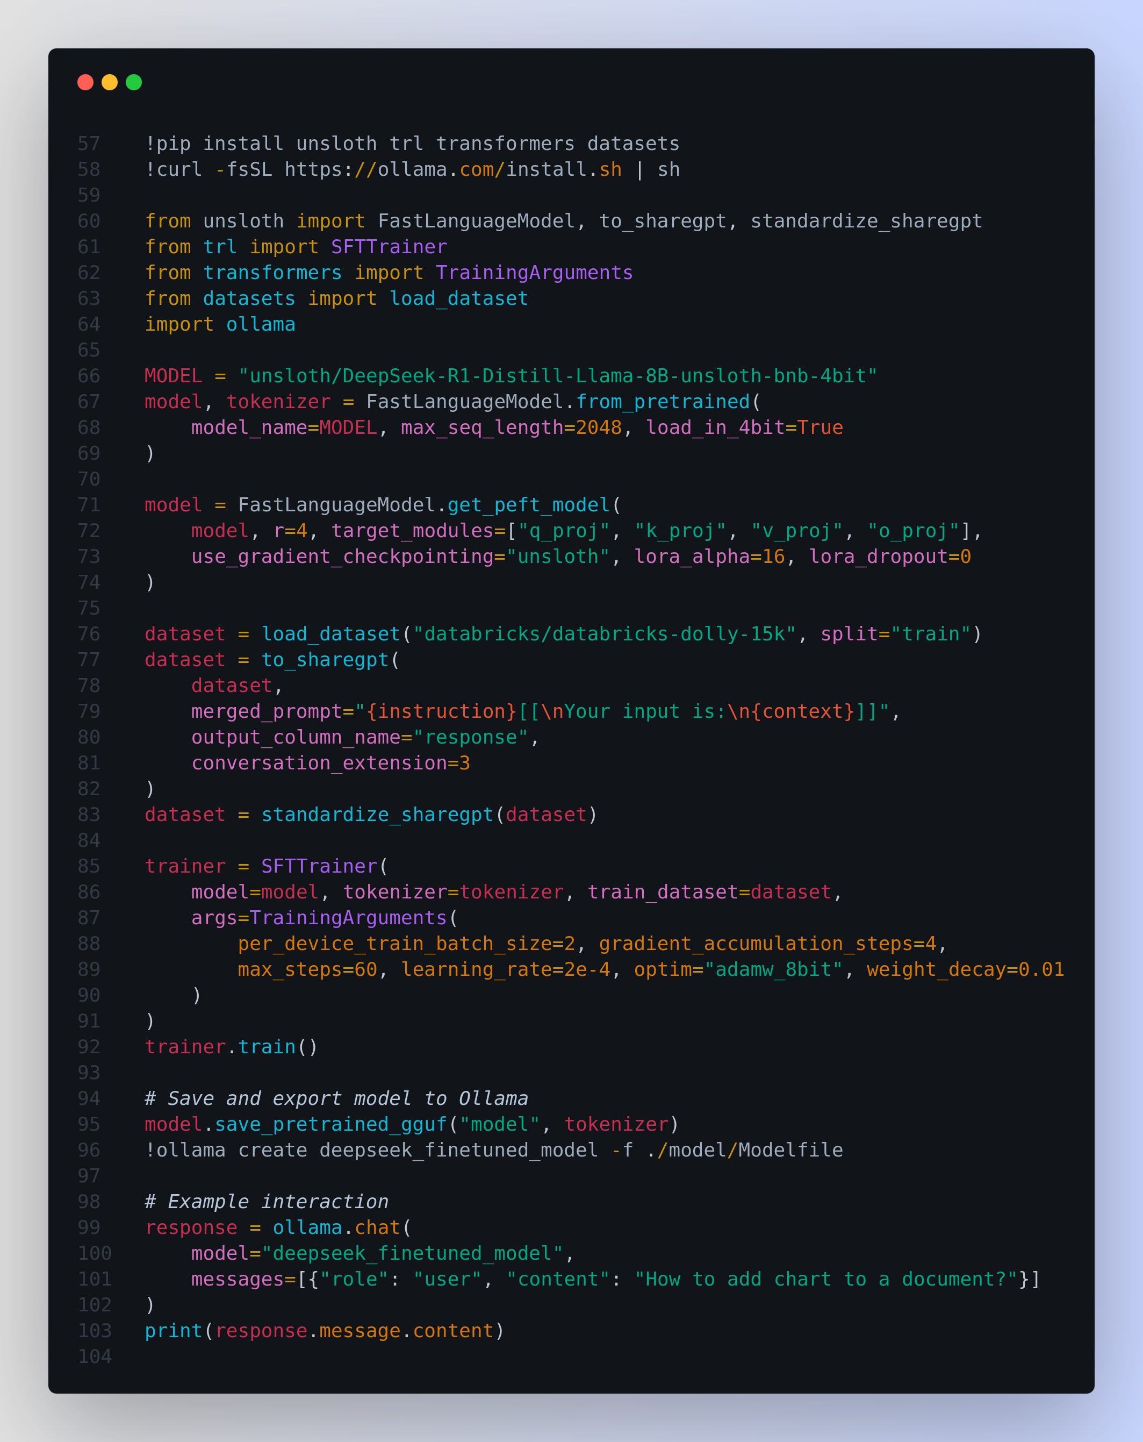
Task: Click the get_peft_model function name
Action: (528, 505)
